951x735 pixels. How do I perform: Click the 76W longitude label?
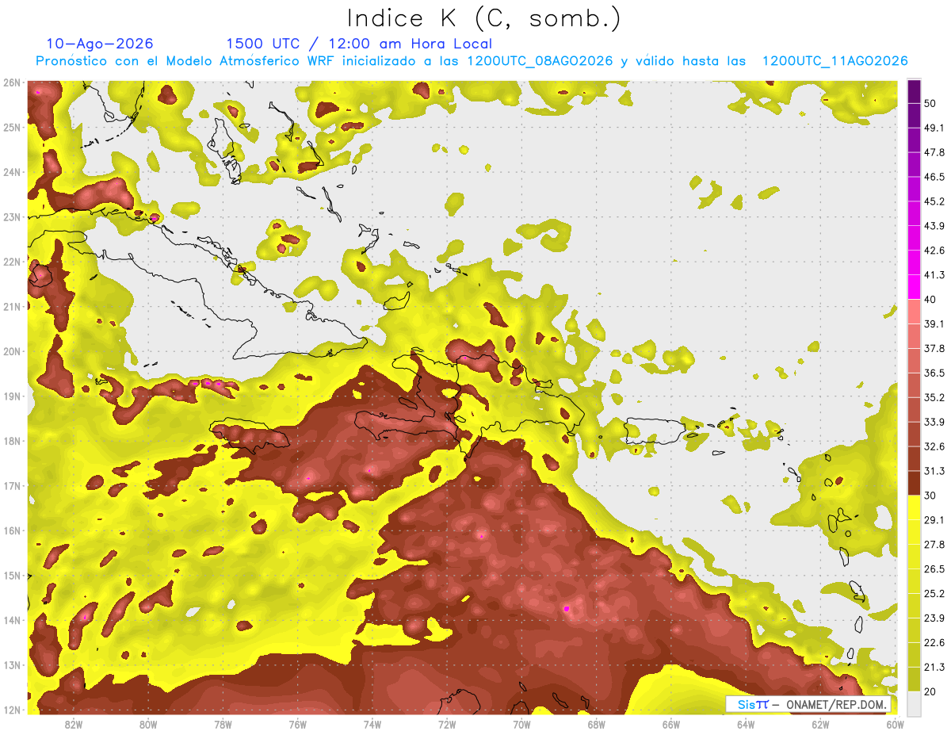(298, 725)
